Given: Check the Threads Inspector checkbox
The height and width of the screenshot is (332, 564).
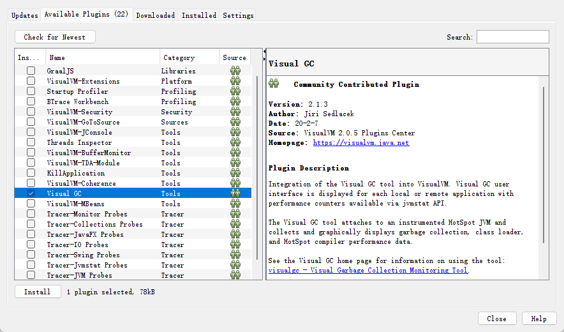Looking at the screenshot, I should point(31,142).
